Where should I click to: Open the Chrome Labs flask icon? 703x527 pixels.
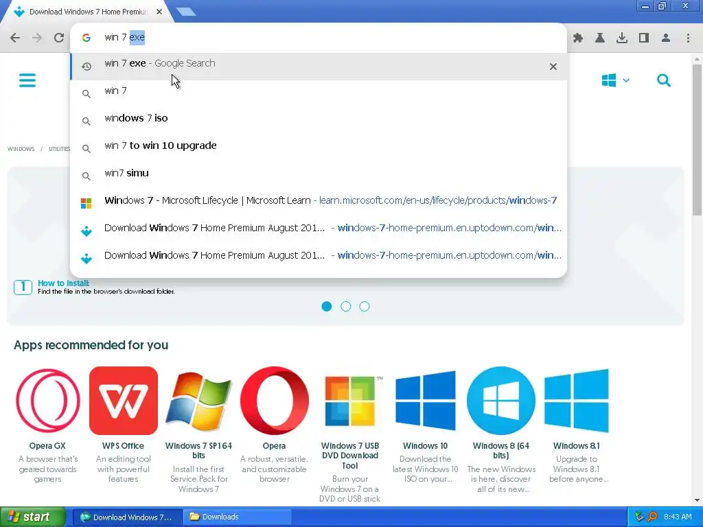(x=600, y=38)
